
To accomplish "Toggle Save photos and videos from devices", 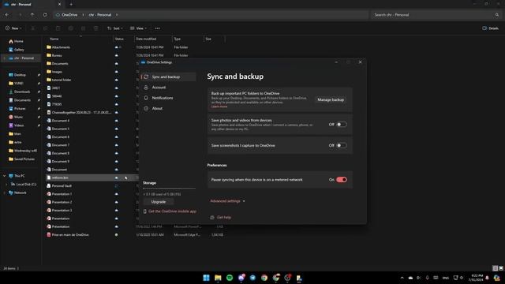I will [342, 125].
